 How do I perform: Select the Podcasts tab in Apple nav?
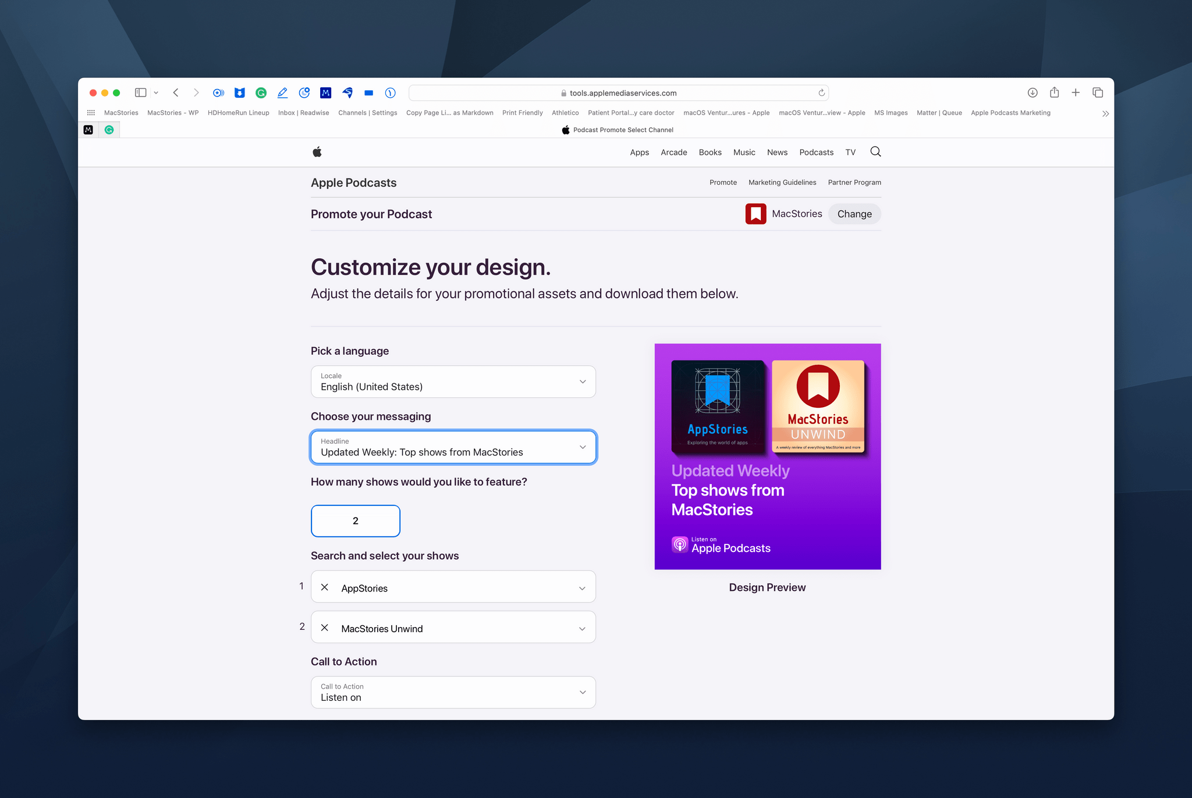coord(816,152)
